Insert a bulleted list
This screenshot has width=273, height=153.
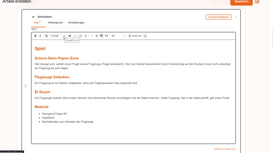pos(81,36)
